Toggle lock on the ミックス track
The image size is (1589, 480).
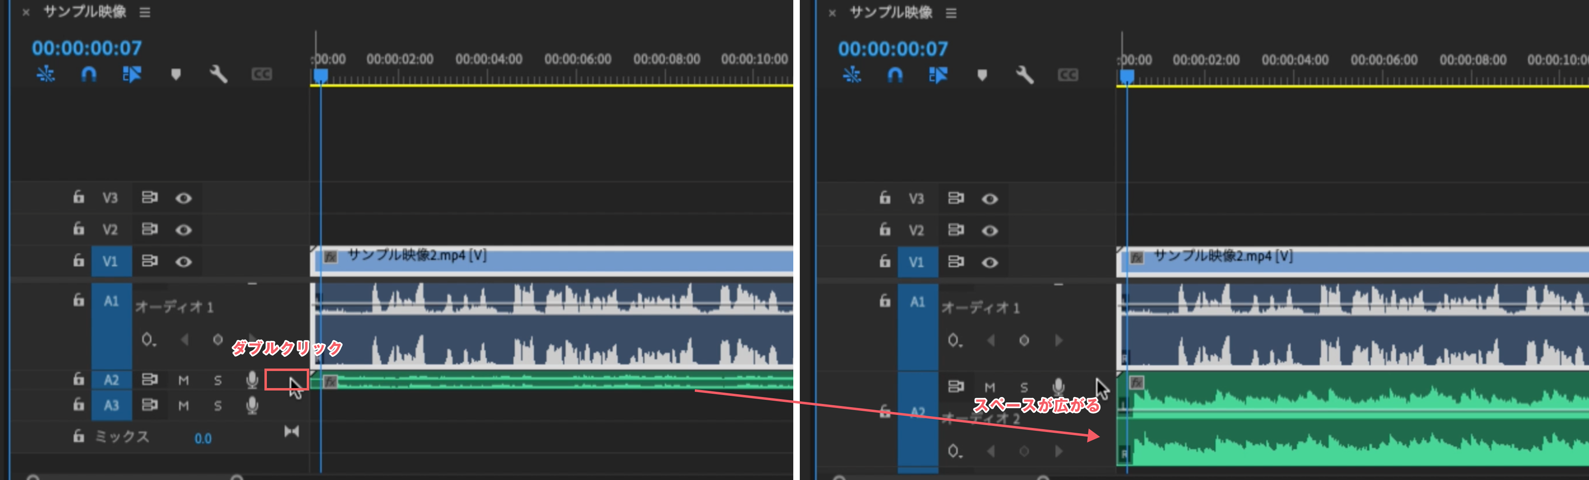coord(79,436)
